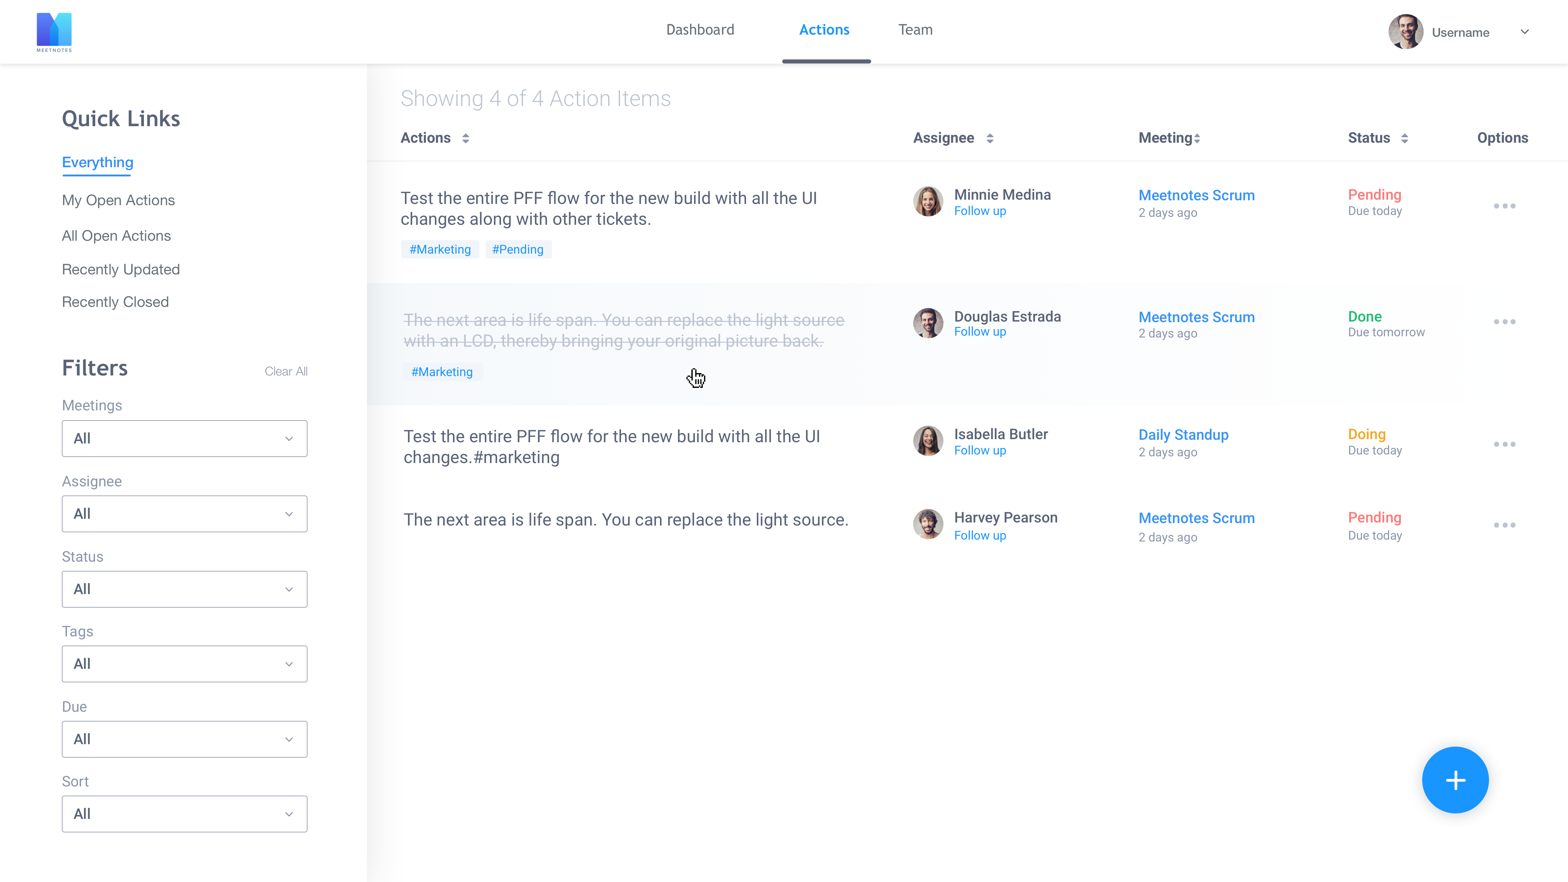Switch to the Team tab
The height and width of the screenshot is (882, 1568).
[x=915, y=30]
